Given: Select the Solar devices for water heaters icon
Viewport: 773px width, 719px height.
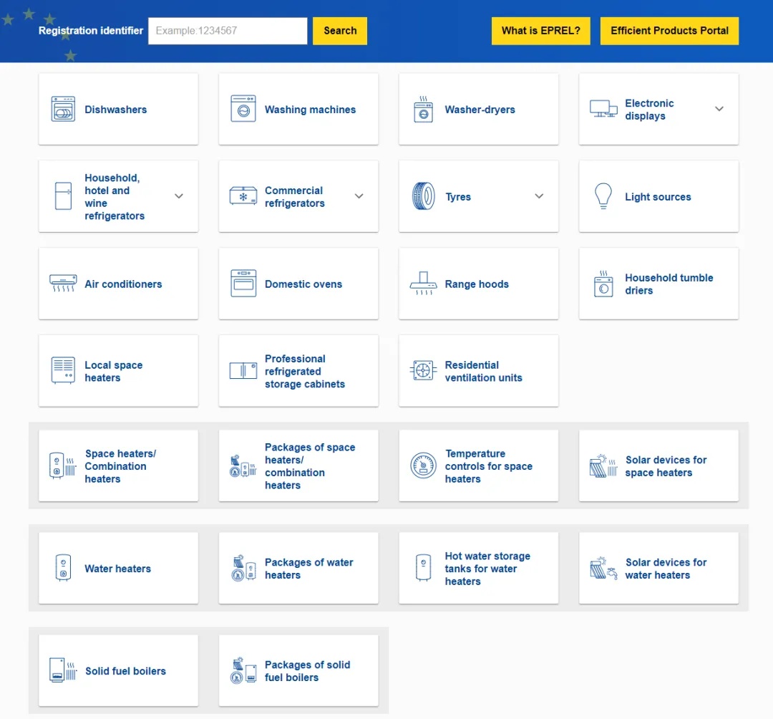Looking at the screenshot, I should coord(603,569).
